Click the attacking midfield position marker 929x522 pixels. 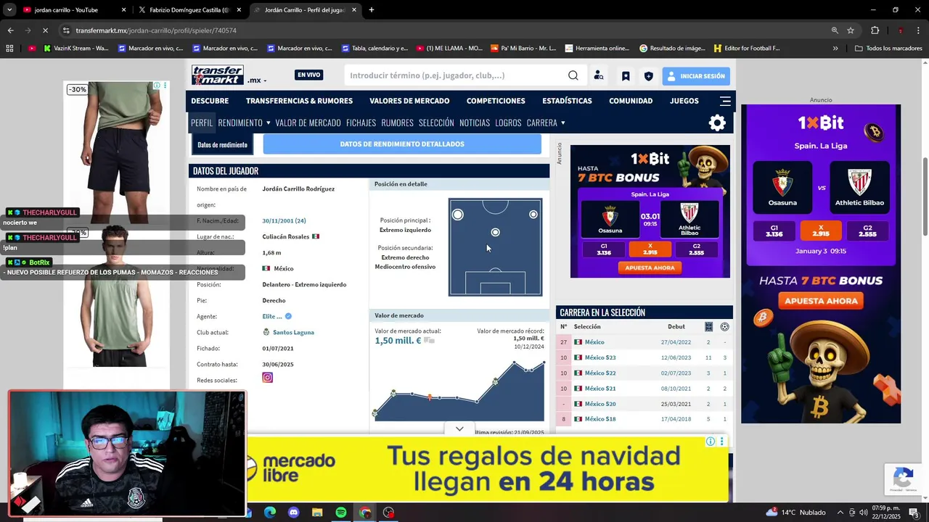point(495,232)
